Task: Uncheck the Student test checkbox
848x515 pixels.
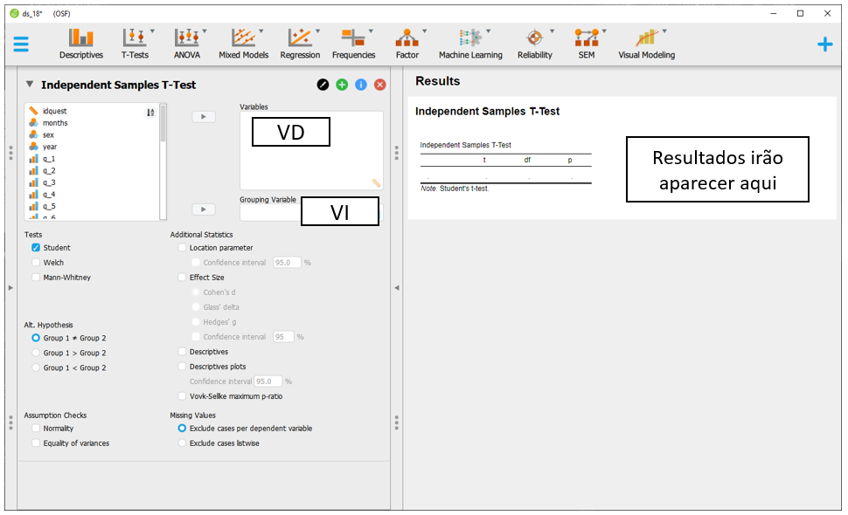Action: (36, 248)
